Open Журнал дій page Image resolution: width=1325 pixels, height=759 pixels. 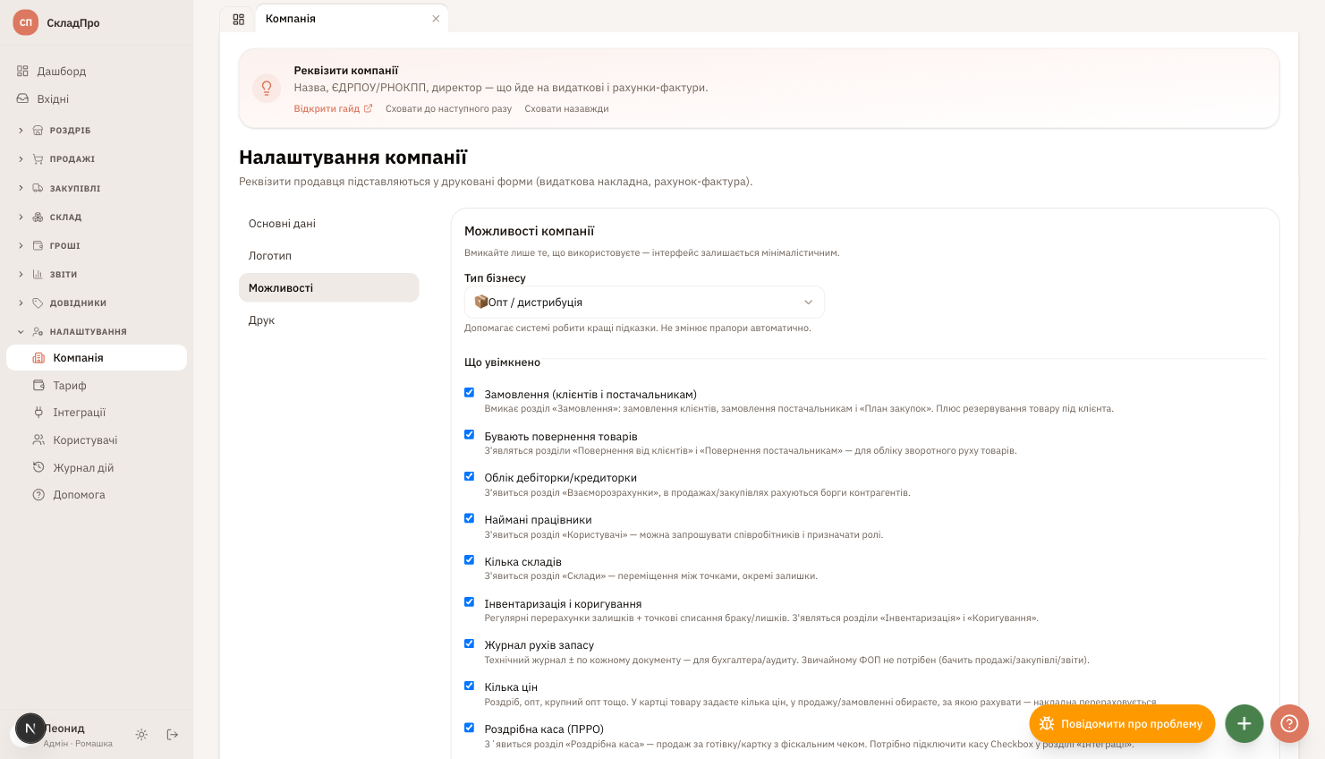click(97, 467)
